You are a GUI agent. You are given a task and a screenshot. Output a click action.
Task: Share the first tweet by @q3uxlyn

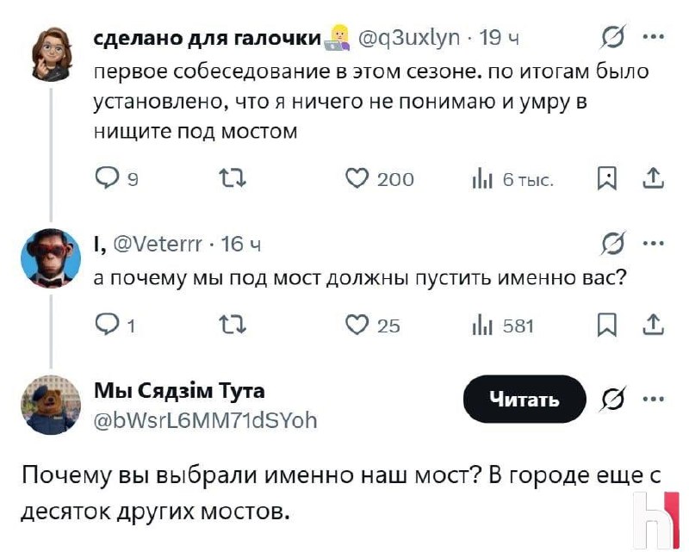653,179
